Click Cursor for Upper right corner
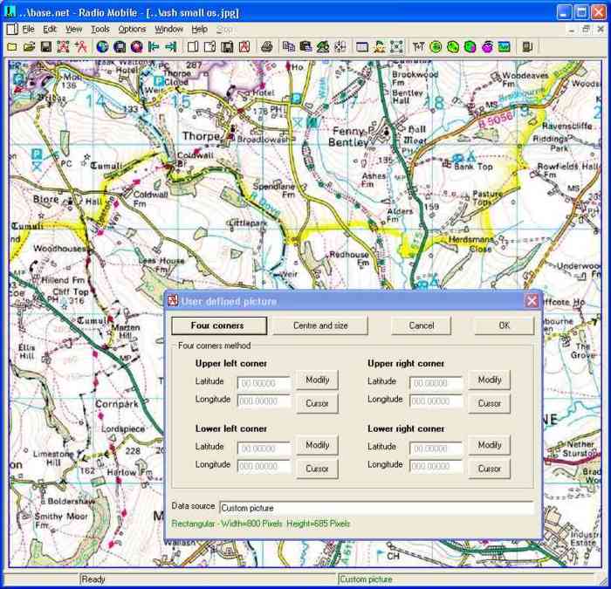Image resolution: width=611 pixels, height=589 pixels. [490, 403]
